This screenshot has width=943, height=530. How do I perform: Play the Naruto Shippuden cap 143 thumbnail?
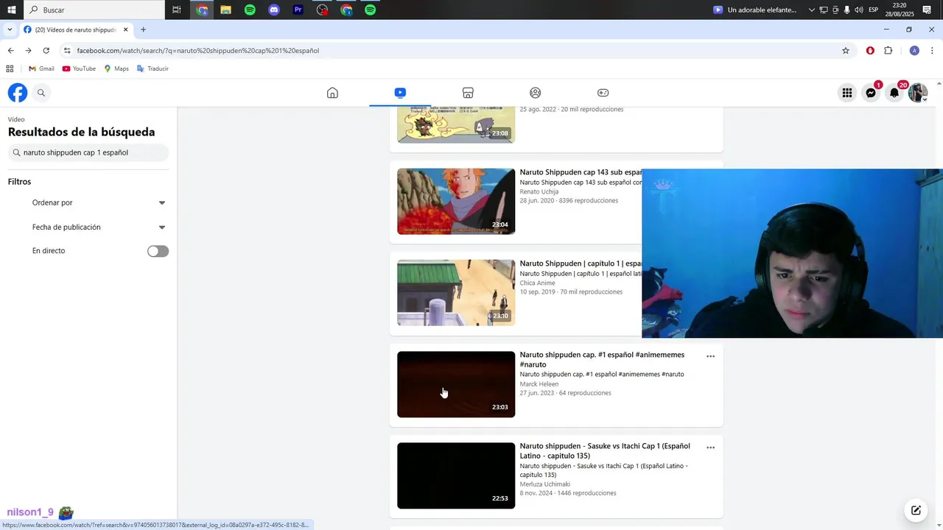[x=456, y=202]
